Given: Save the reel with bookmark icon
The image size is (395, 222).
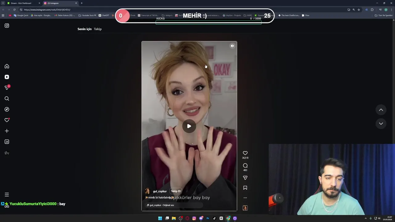Looking at the screenshot, I should 245,188.
